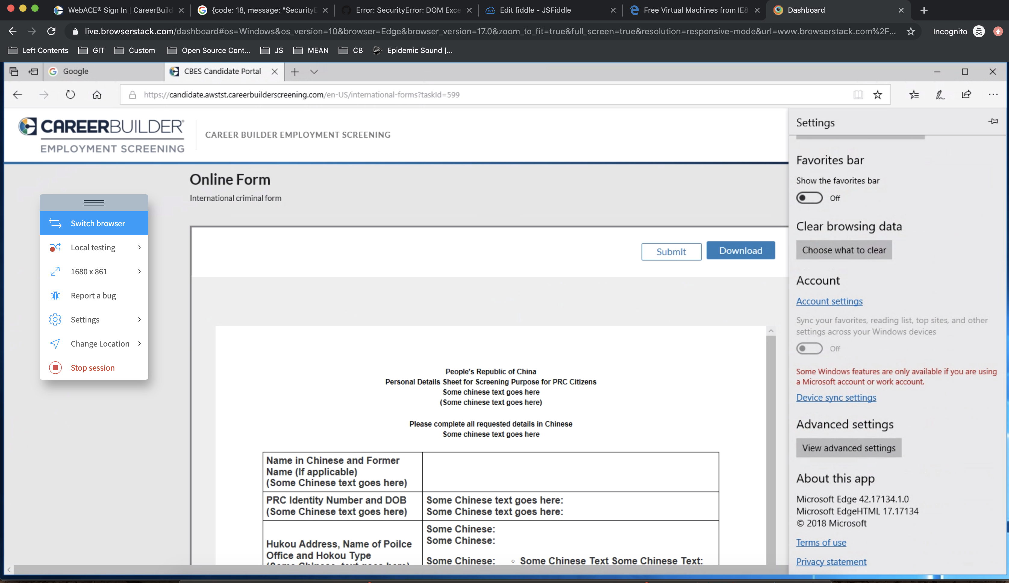Click the Download button
The height and width of the screenshot is (583, 1009).
[x=740, y=250]
